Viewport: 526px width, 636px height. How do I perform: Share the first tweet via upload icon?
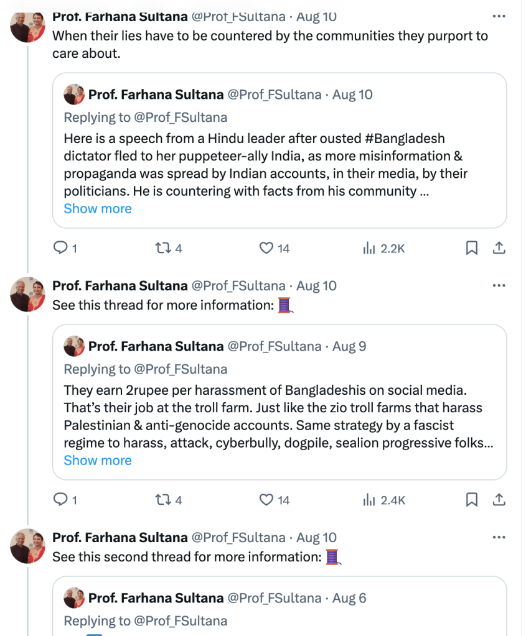click(x=499, y=249)
